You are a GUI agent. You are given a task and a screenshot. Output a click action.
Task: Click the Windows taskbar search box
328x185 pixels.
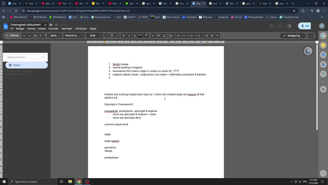pos(33,182)
